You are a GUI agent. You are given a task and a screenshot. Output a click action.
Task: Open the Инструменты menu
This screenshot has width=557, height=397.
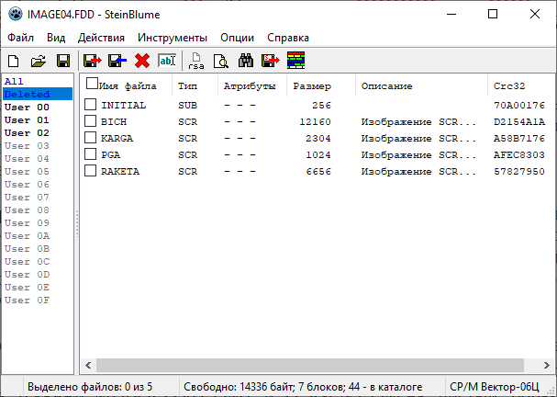tap(173, 38)
